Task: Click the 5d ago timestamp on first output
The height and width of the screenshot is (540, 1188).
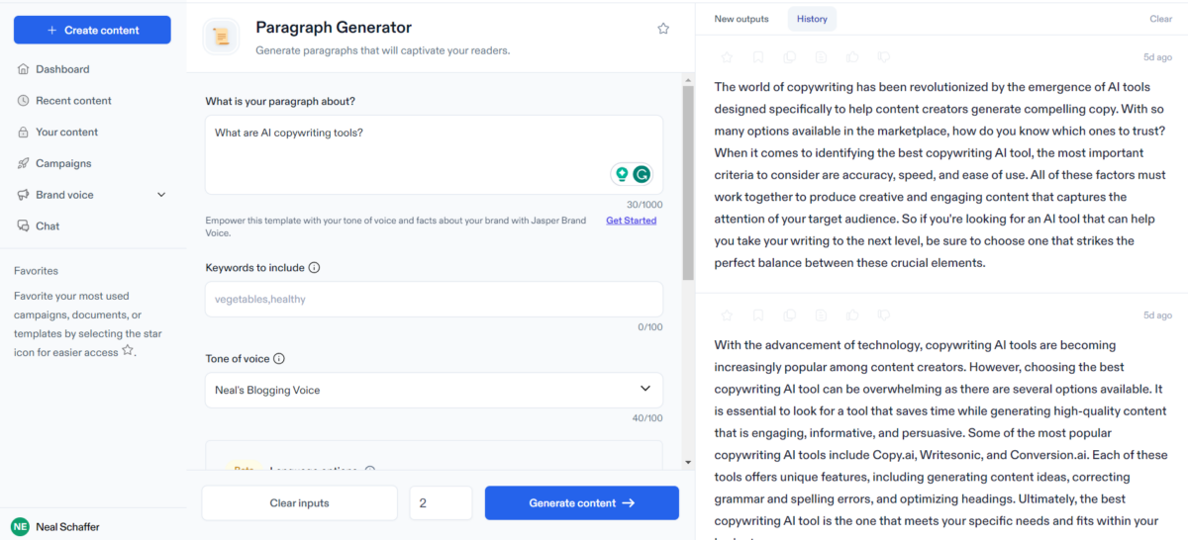Action: coord(1157,58)
